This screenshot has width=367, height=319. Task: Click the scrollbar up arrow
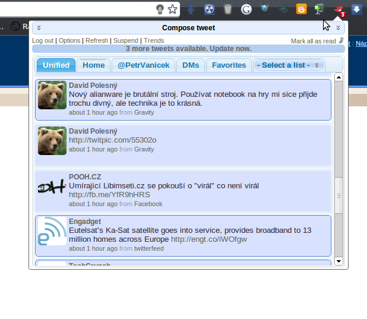point(338,77)
